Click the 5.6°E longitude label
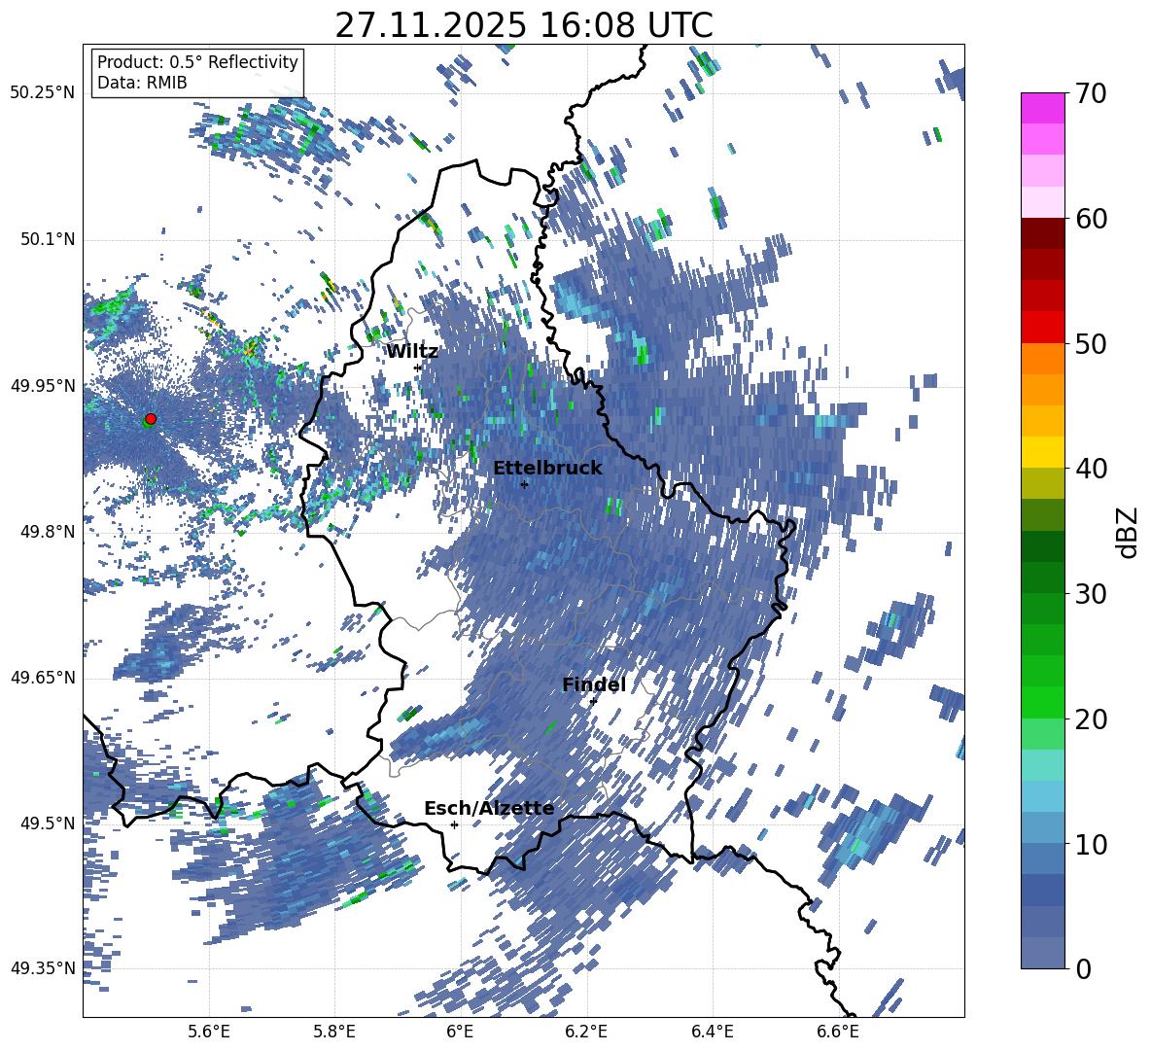The width and height of the screenshot is (1151, 1051). click(209, 1032)
